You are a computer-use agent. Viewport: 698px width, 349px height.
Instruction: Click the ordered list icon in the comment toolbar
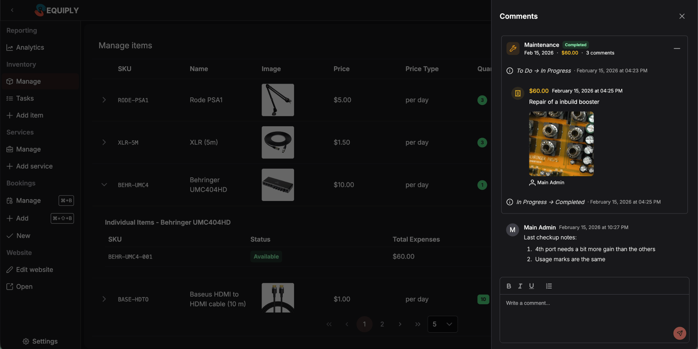click(549, 286)
